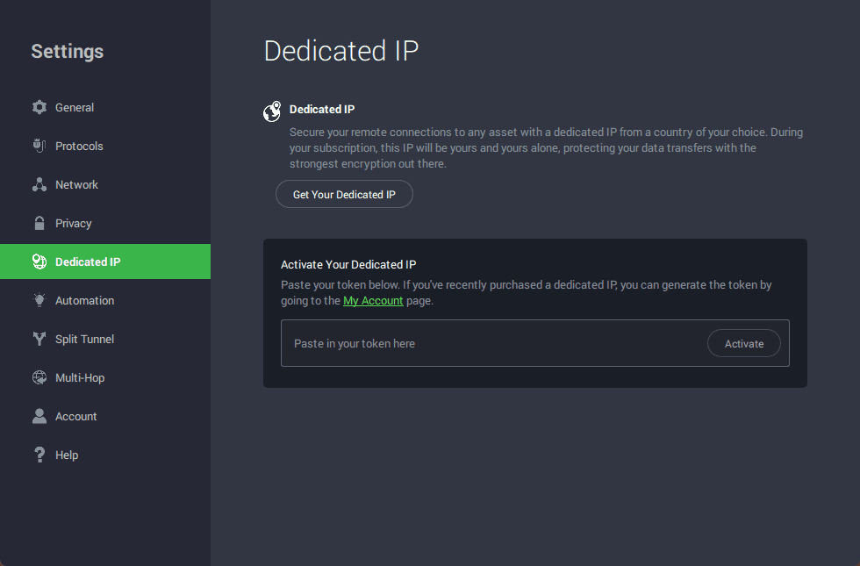Go to the Network settings tab
Viewport: 860px width, 566px height.
tap(76, 184)
